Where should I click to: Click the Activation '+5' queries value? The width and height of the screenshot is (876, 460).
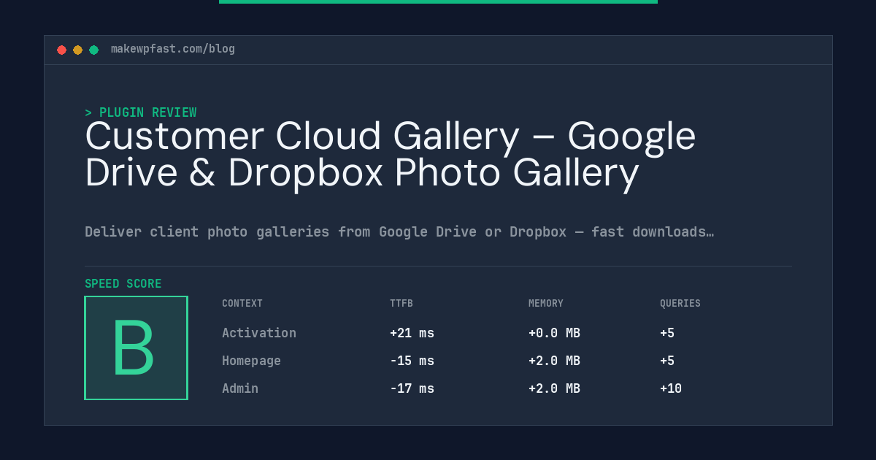click(x=667, y=333)
